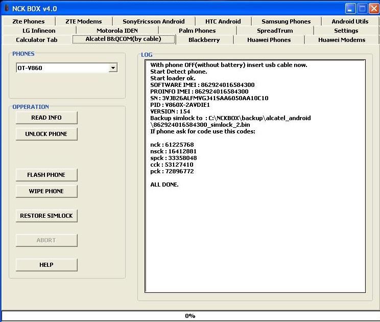Switch to the Android Utils tab
The height and width of the screenshot is (322, 380).
coord(350,21)
